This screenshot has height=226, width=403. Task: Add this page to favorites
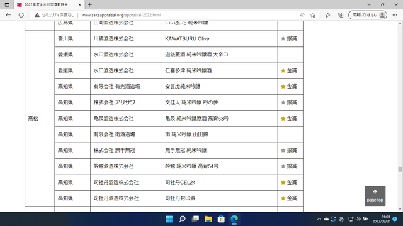pyautogui.click(x=313, y=15)
